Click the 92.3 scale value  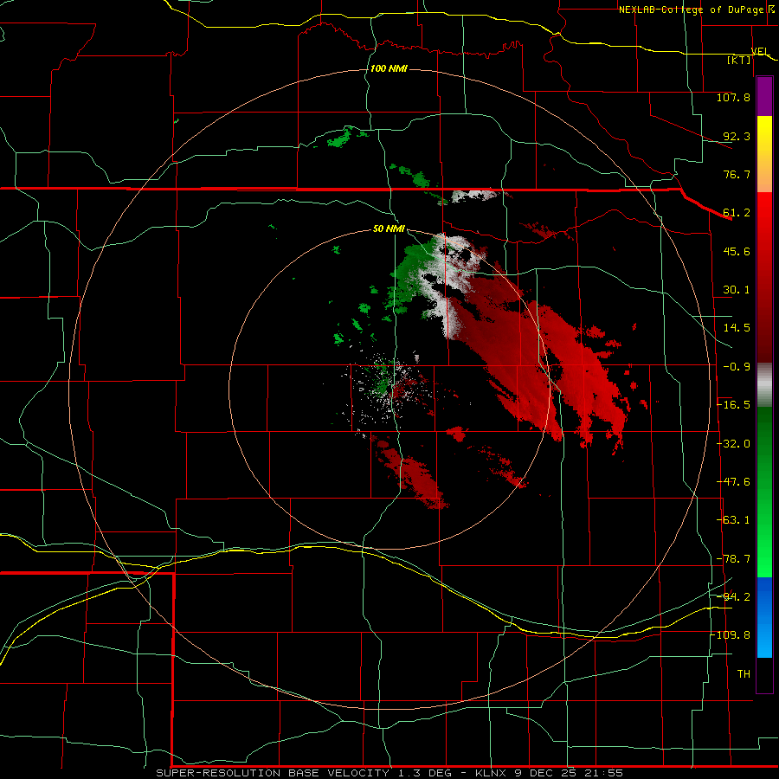[737, 136]
